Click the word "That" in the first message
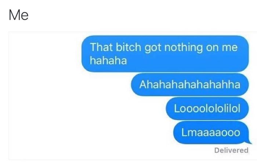 pos(101,47)
